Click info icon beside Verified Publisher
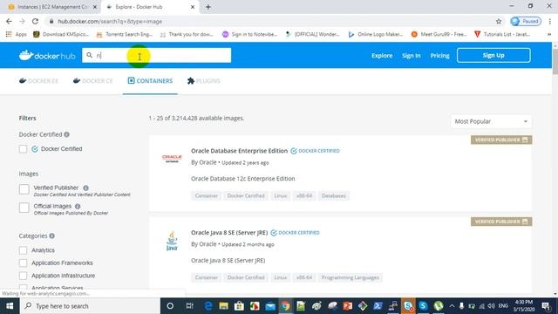The height and width of the screenshot is (314, 558). coord(85,188)
